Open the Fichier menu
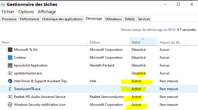The width and height of the screenshot is (198, 110). click(x=8, y=12)
